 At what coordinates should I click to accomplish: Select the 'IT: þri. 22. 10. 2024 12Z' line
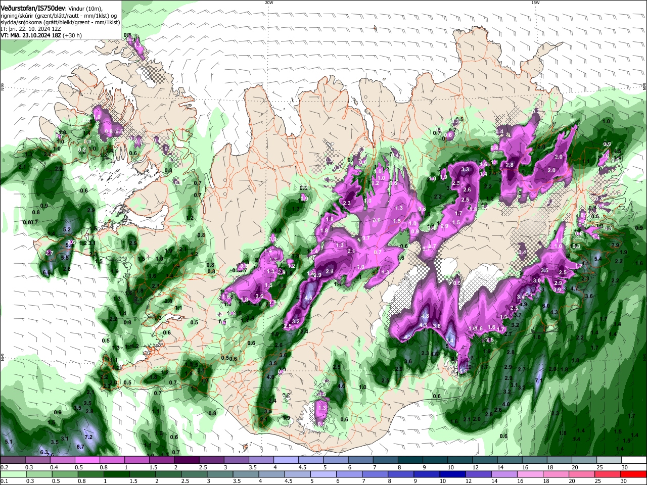[x=31, y=29]
